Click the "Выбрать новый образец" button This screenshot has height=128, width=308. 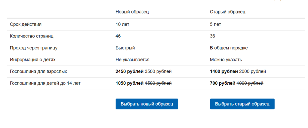(147, 104)
